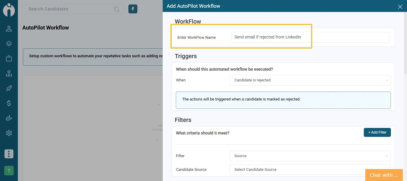Open the Chat with widget
Screen dimensions: 407x181
click(x=384, y=175)
